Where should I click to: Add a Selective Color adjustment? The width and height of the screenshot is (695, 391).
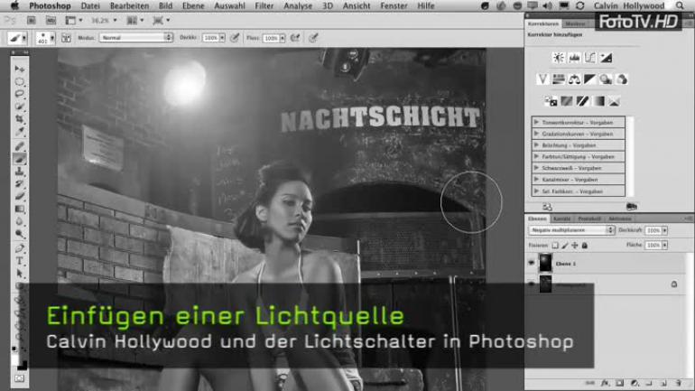point(615,101)
